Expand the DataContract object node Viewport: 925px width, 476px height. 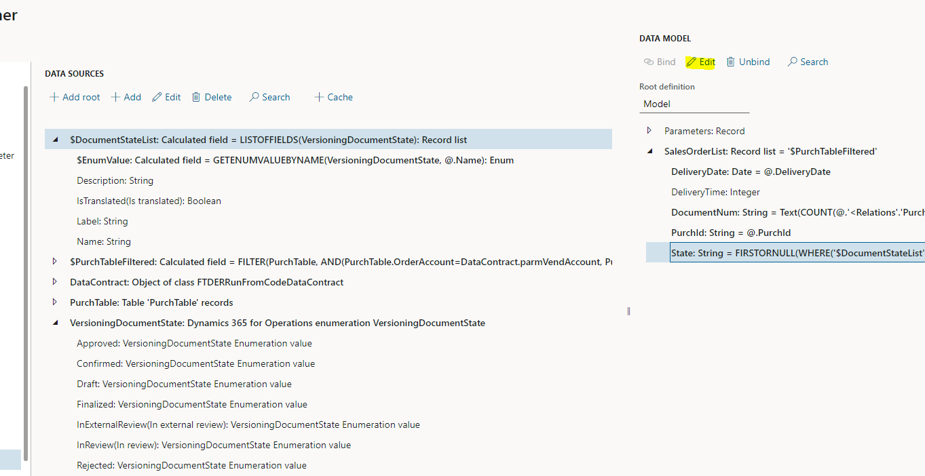click(55, 281)
